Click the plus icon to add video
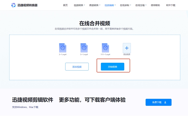Image resolution: width=188 pixels, height=117 pixels. tap(127, 48)
